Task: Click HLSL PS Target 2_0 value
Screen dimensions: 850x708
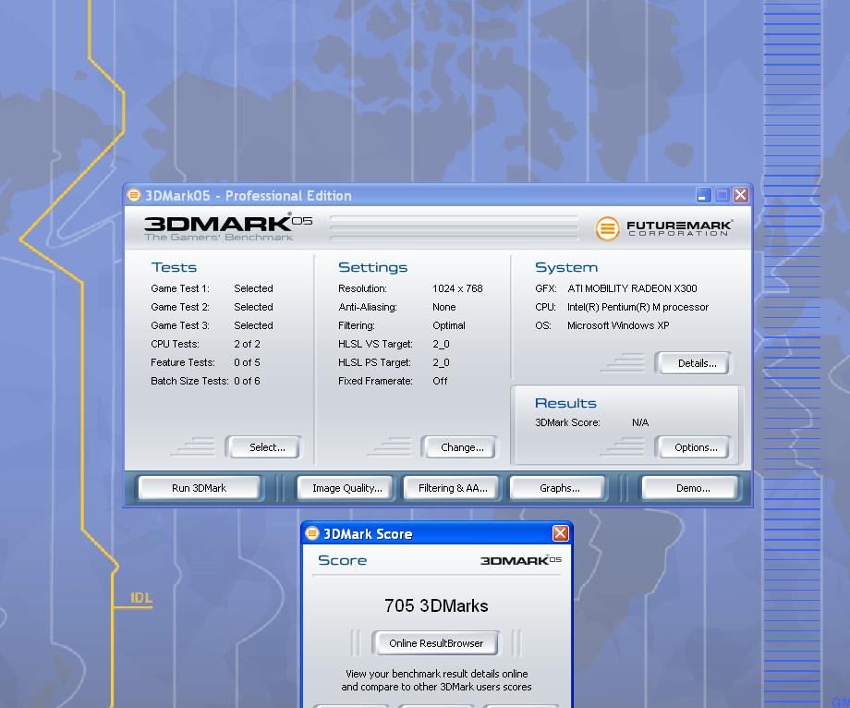Action: tap(441, 362)
